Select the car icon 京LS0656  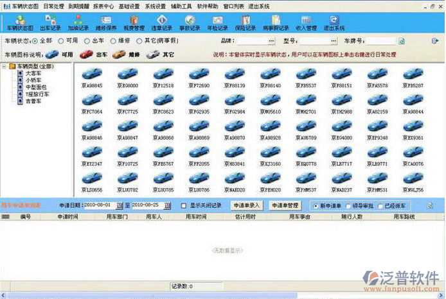coord(92,182)
